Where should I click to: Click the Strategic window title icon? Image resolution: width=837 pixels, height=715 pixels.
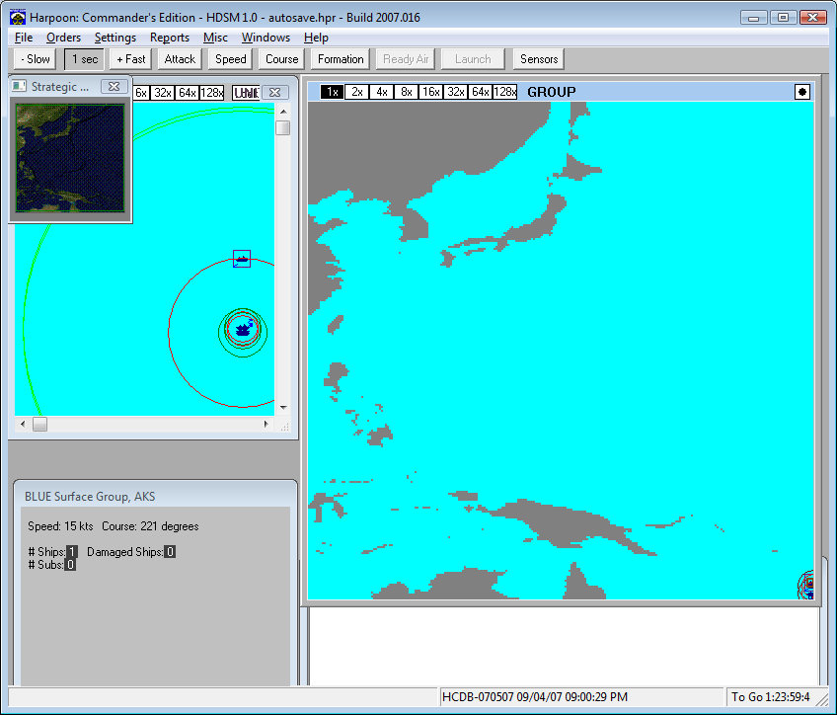tap(19, 86)
